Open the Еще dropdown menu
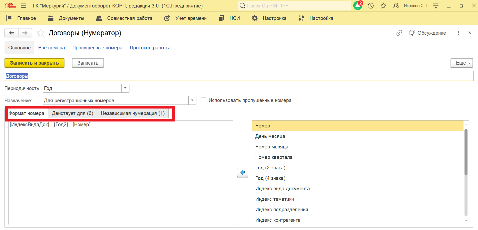The image size is (478, 230). pyautogui.click(x=462, y=63)
